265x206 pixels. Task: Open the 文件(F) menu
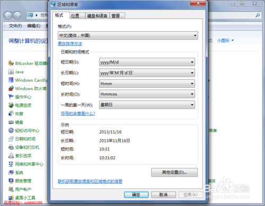pos(15,26)
